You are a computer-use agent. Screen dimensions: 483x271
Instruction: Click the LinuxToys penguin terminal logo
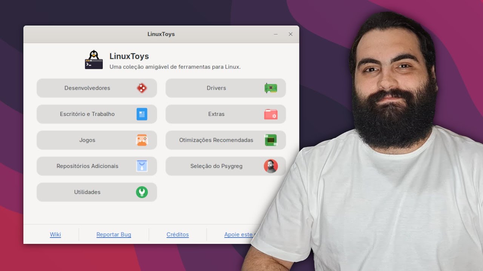tap(94, 59)
